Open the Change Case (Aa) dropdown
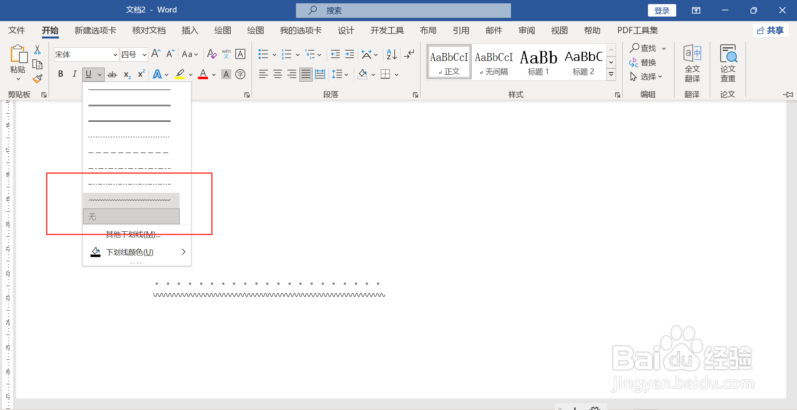Image resolution: width=797 pixels, height=410 pixels. coord(190,54)
